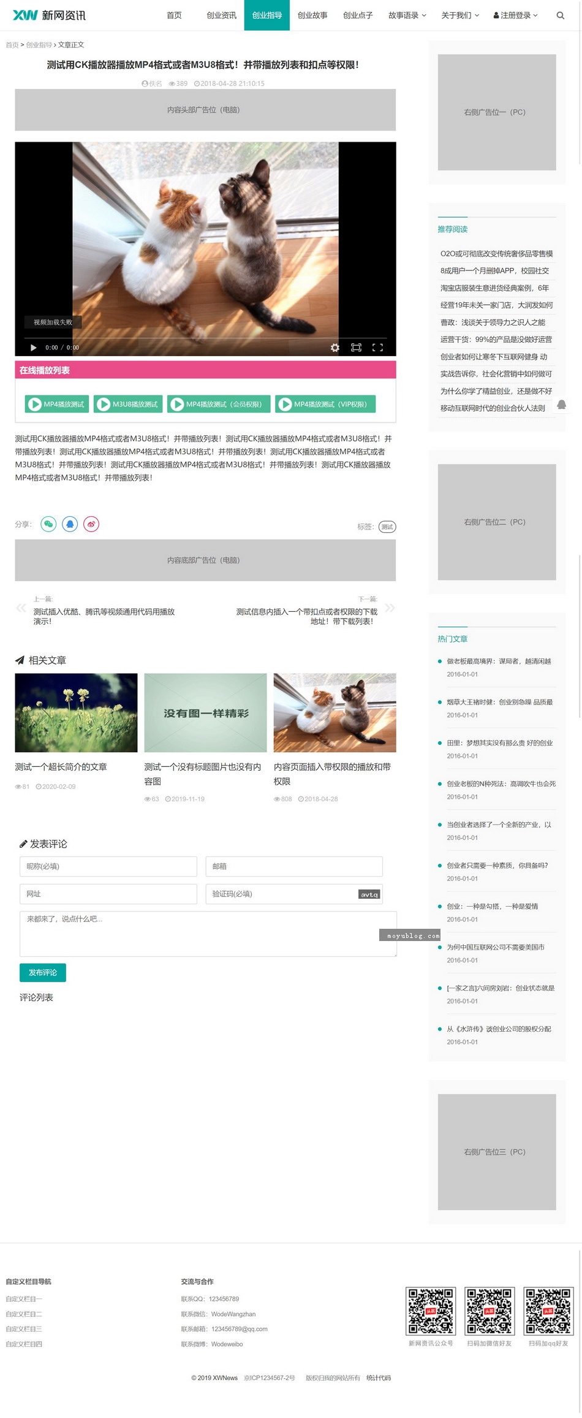Focus the 邮箱 input field
Screen dimensions: 582x1418
pyautogui.click(x=294, y=866)
